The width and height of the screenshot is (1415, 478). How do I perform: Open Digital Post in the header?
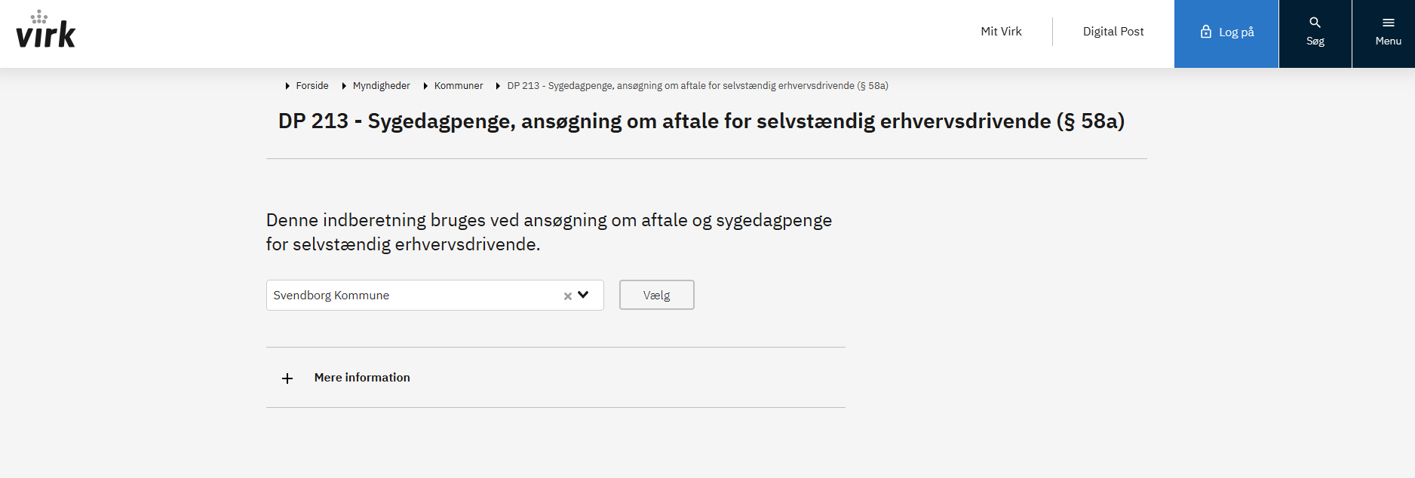[1113, 32]
